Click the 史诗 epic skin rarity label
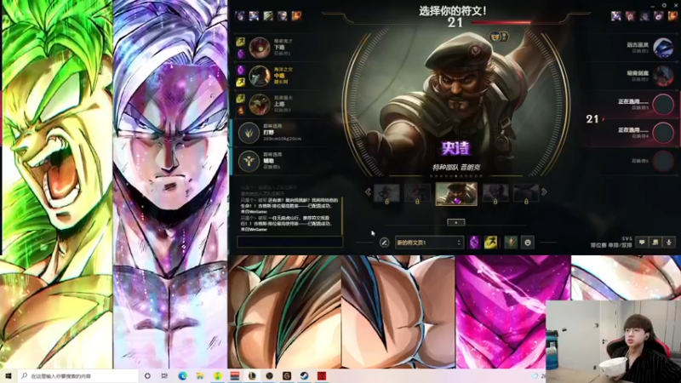The width and height of the screenshot is (681, 383). 455,148
